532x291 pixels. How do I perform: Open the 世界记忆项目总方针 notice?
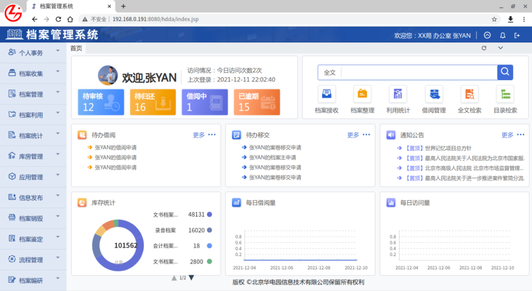click(x=448, y=148)
